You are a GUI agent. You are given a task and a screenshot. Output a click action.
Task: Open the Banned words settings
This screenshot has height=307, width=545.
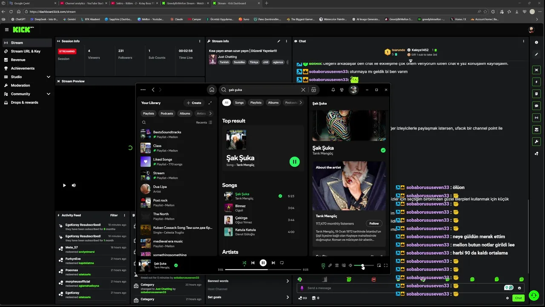pyautogui.click(x=248, y=281)
